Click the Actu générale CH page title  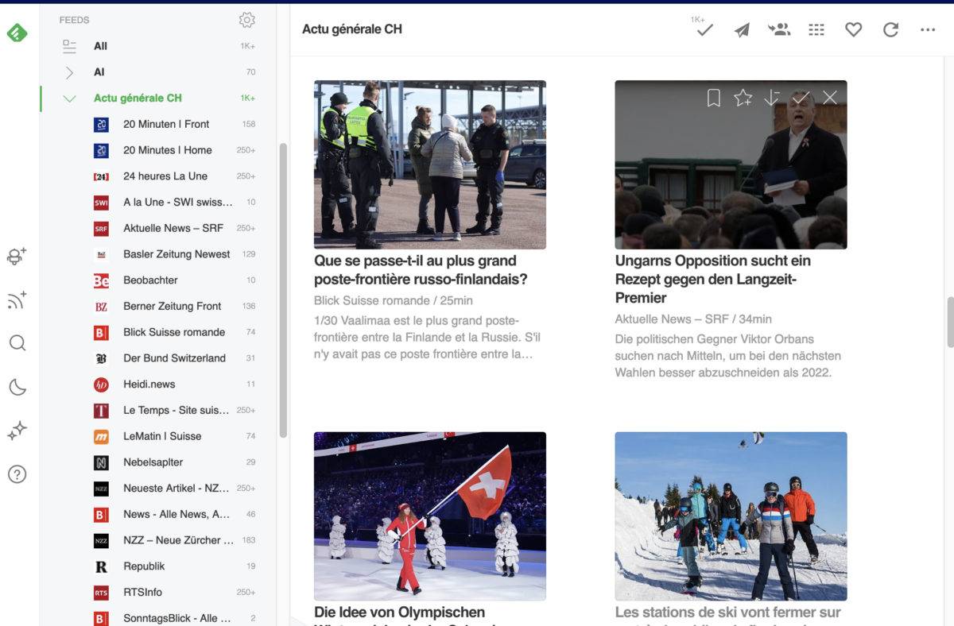(352, 29)
